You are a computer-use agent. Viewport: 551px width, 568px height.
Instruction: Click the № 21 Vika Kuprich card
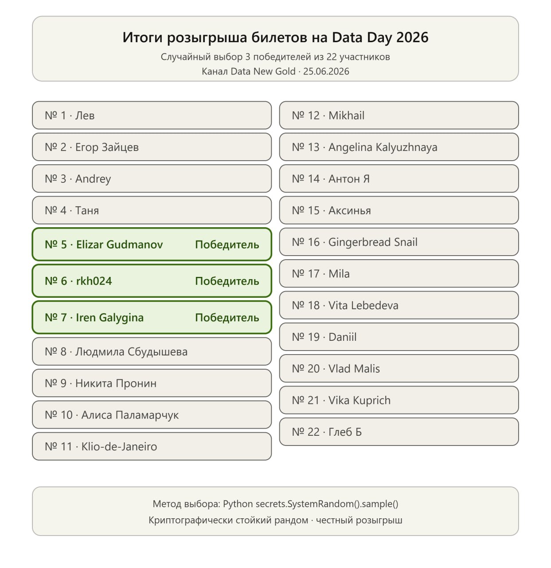click(x=399, y=400)
